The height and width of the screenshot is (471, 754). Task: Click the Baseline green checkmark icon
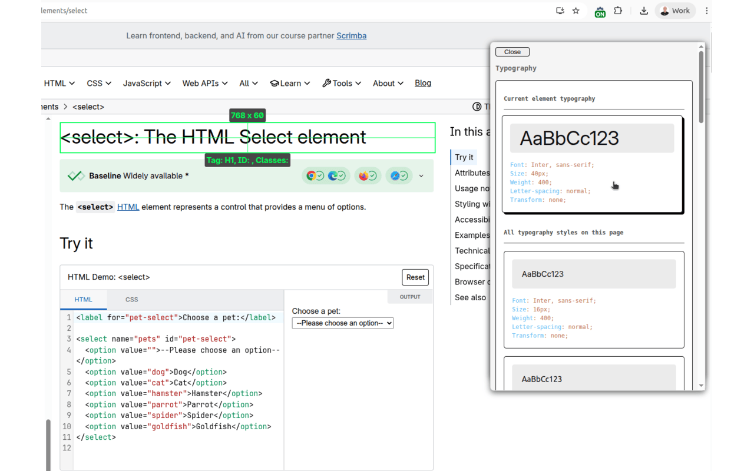coord(76,175)
